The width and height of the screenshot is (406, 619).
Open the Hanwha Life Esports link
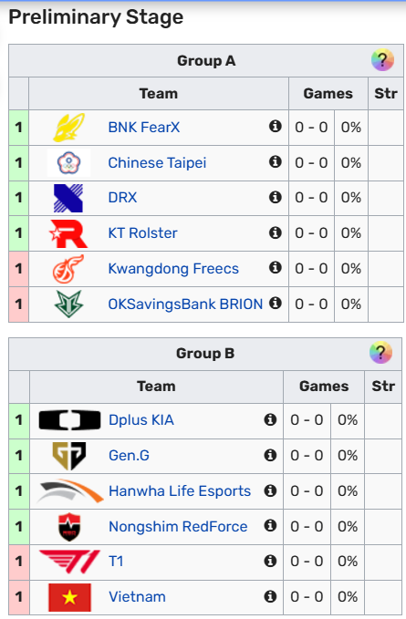180,490
